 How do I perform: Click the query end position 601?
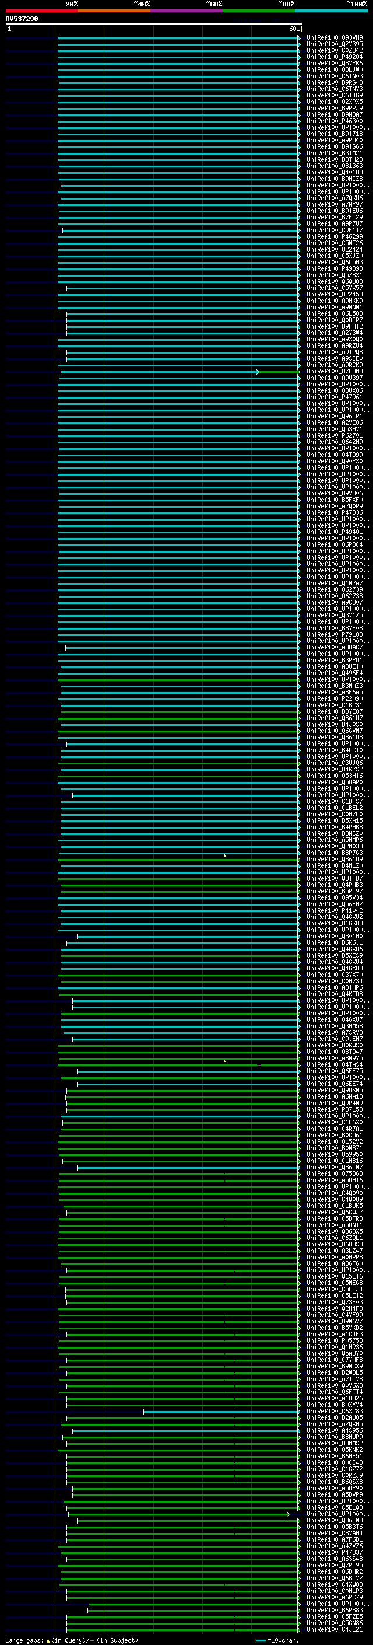pos(294,29)
